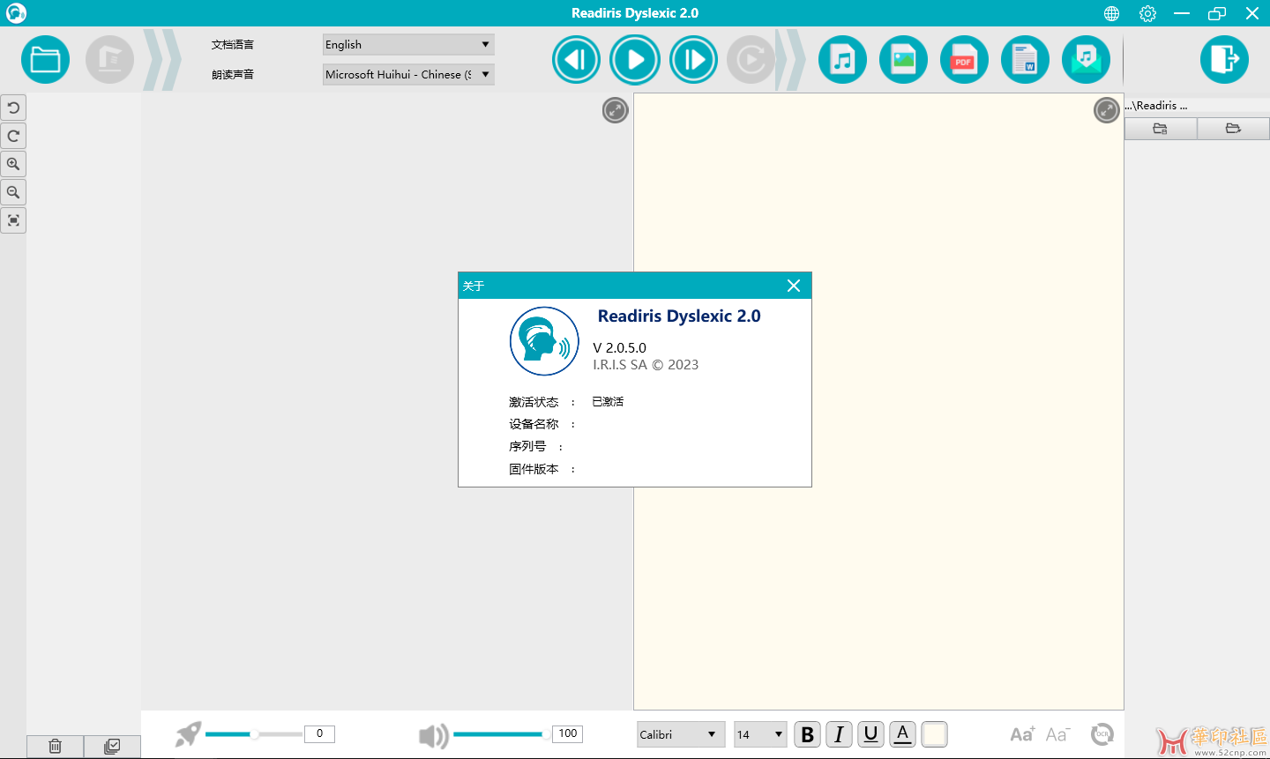Screen dimensions: 1270x759
Task: Open a file with the folder icon
Action: pos(45,59)
